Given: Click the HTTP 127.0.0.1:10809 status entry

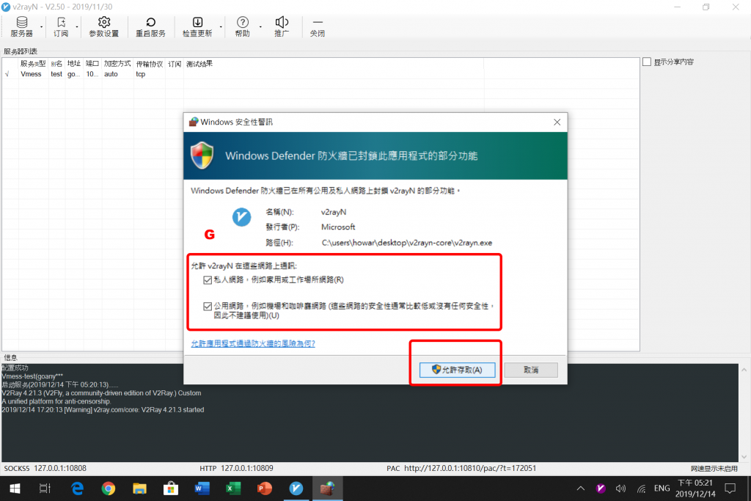Looking at the screenshot, I should 237,468.
